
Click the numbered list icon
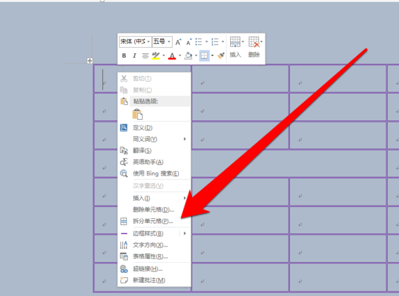coord(215,42)
